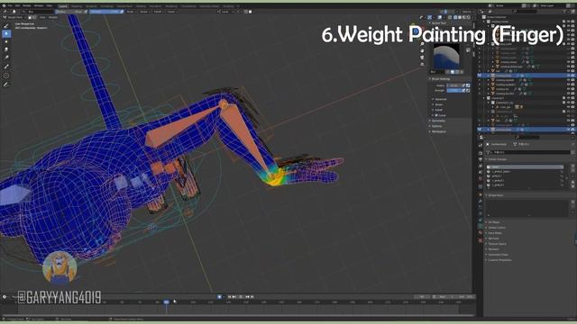Image resolution: width=577 pixels, height=324 pixels.
Task: Open View menu in viewport header
Action: pos(42,17)
